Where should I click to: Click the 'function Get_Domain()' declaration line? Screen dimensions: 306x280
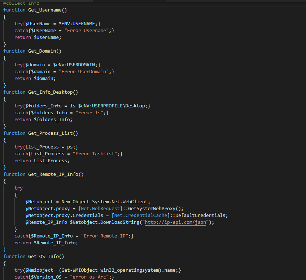(x=32, y=51)
